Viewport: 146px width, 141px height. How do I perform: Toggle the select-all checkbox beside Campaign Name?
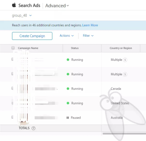point(13,48)
